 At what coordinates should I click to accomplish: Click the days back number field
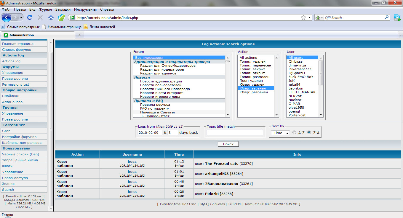point(173,133)
